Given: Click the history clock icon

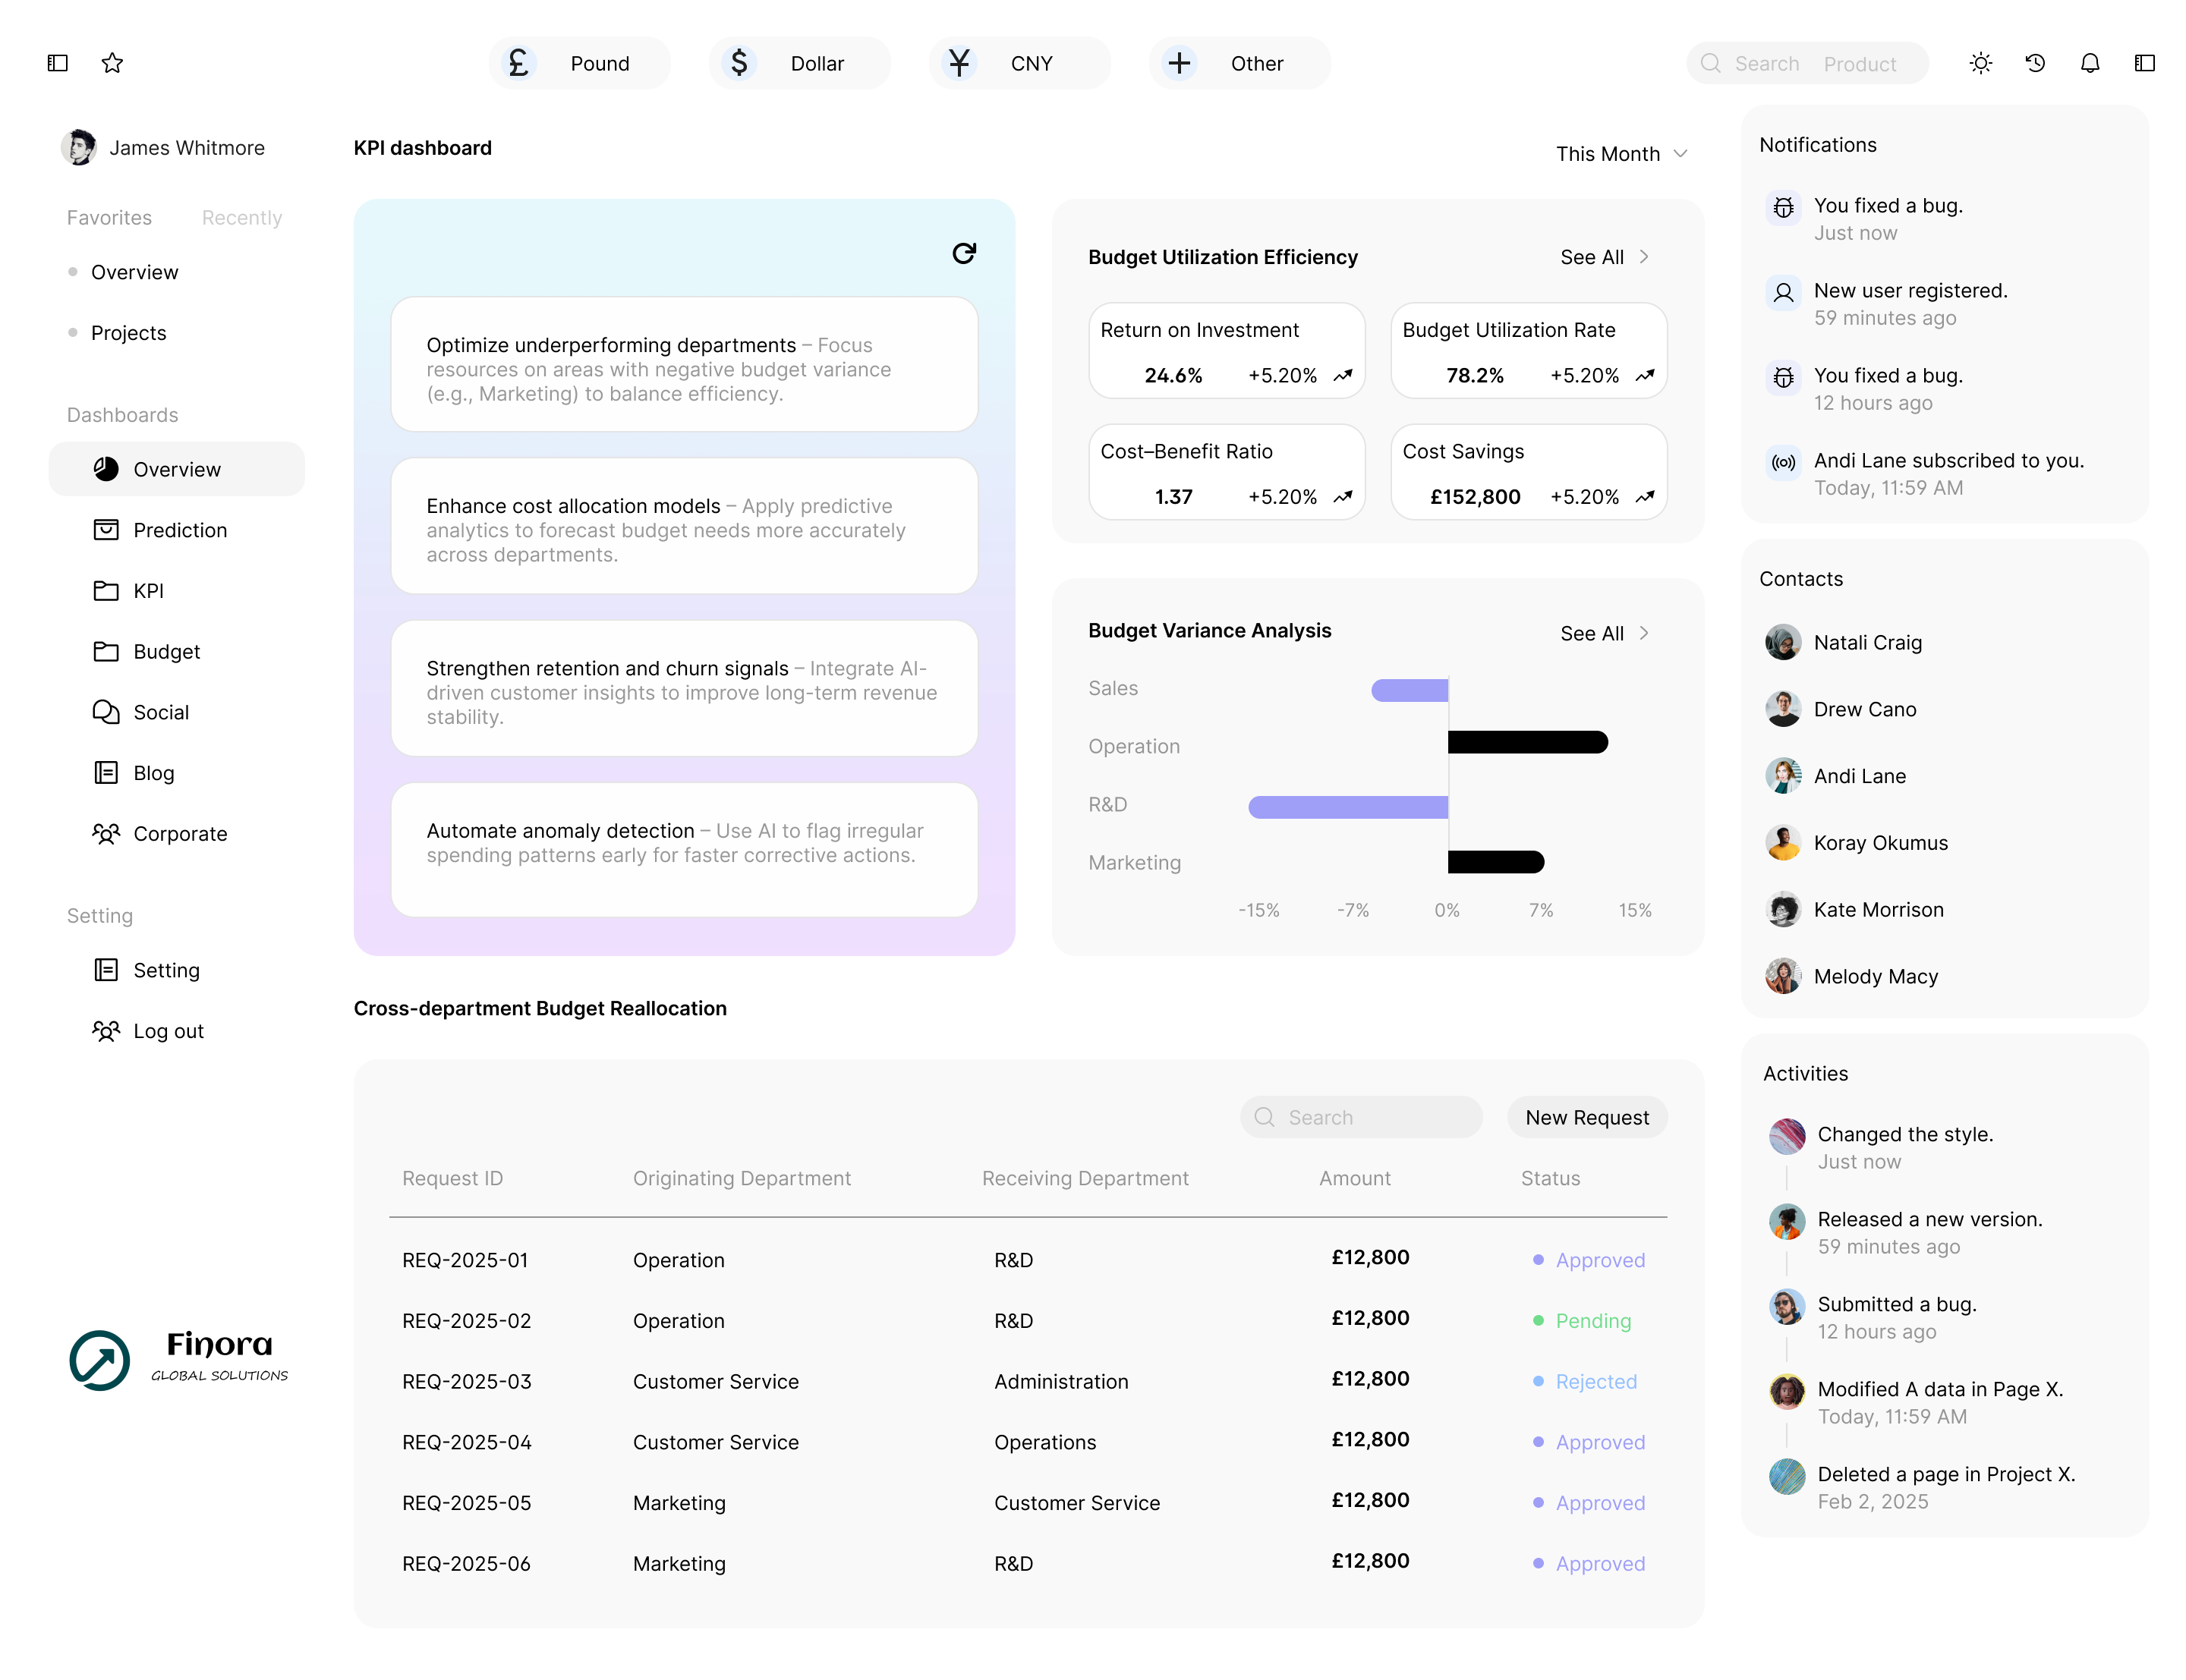Looking at the screenshot, I should [2035, 63].
